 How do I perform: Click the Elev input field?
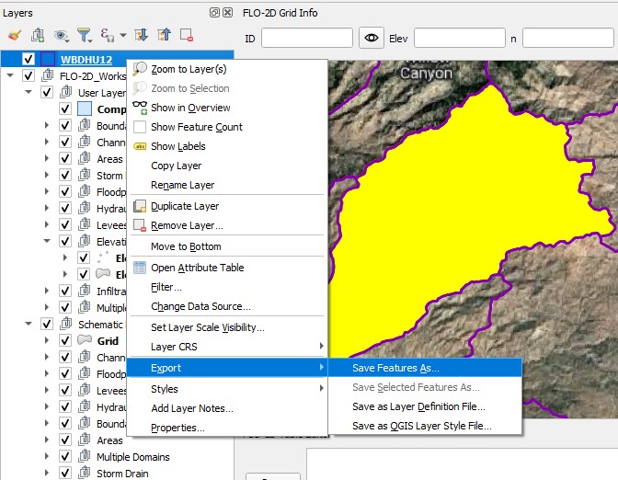[459, 38]
